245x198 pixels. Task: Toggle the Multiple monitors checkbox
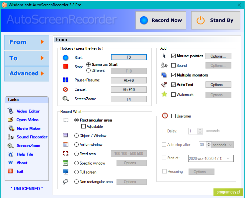[173, 75]
